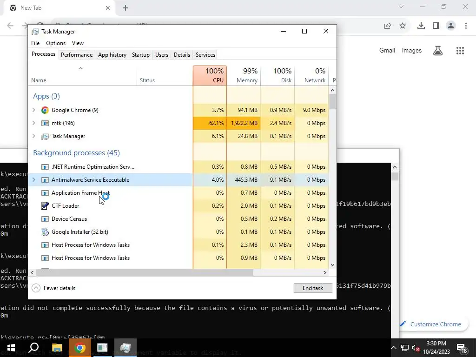Screen dimensions: 476x357
Task: Sort by the Disk column header
Action: [x=277, y=76]
